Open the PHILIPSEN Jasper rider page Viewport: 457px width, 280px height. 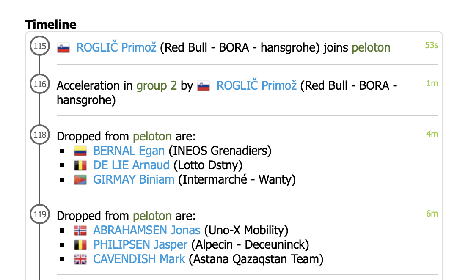tap(140, 244)
